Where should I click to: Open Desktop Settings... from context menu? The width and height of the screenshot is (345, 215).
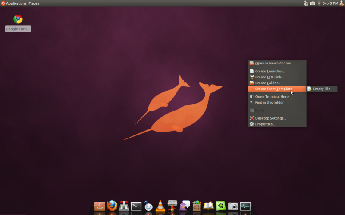[x=277, y=118]
